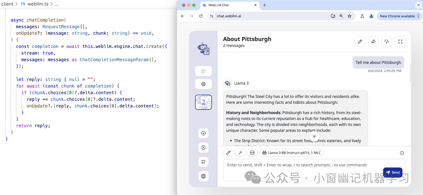Screen dimensions: 423x195
Task: Open Chrome Labs flask icon
Action: pos(362,16)
